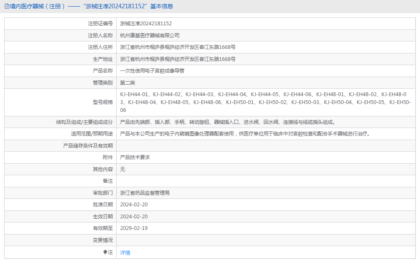This screenshot has height=261, width=420.
Task: Click the 审批部门 label
Action: point(103,193)
